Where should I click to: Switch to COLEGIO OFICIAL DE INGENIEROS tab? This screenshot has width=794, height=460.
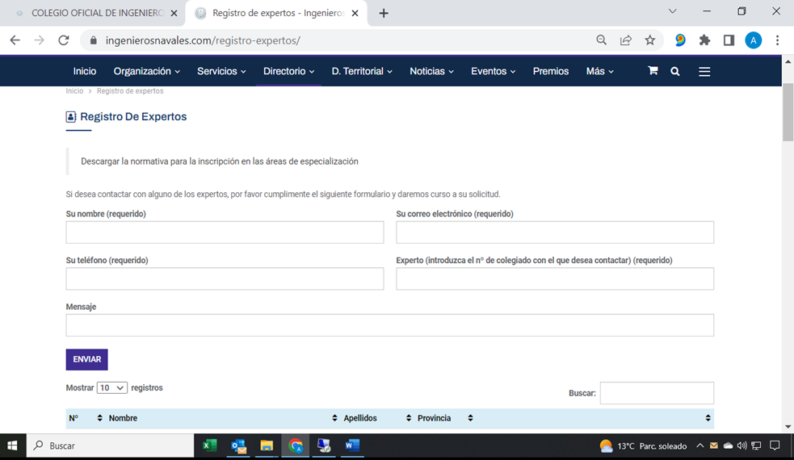click(x=96, y=13)
